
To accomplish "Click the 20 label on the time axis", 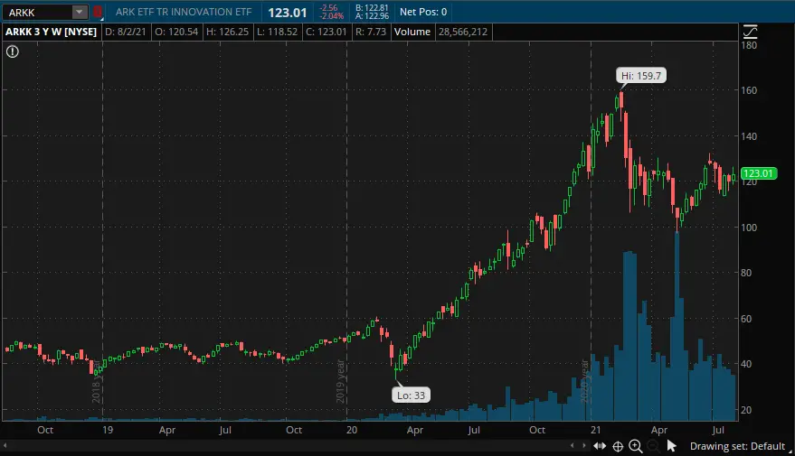I will 351,430.
